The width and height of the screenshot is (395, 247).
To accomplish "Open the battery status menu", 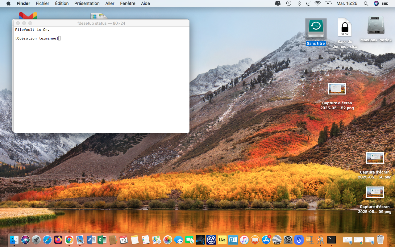I will point(328,3).
